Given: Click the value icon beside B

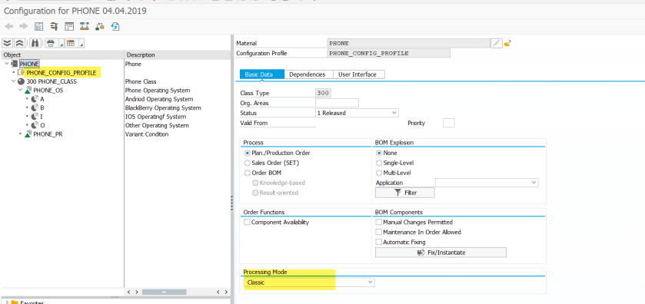Looking at the screenshot, I should pyautogui.click(x=35, y=107).
